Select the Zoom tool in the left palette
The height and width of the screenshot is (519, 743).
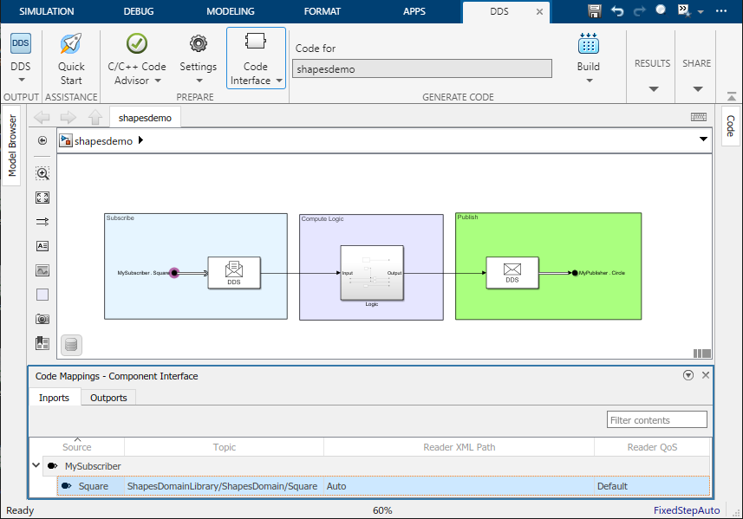coord(42,173)
